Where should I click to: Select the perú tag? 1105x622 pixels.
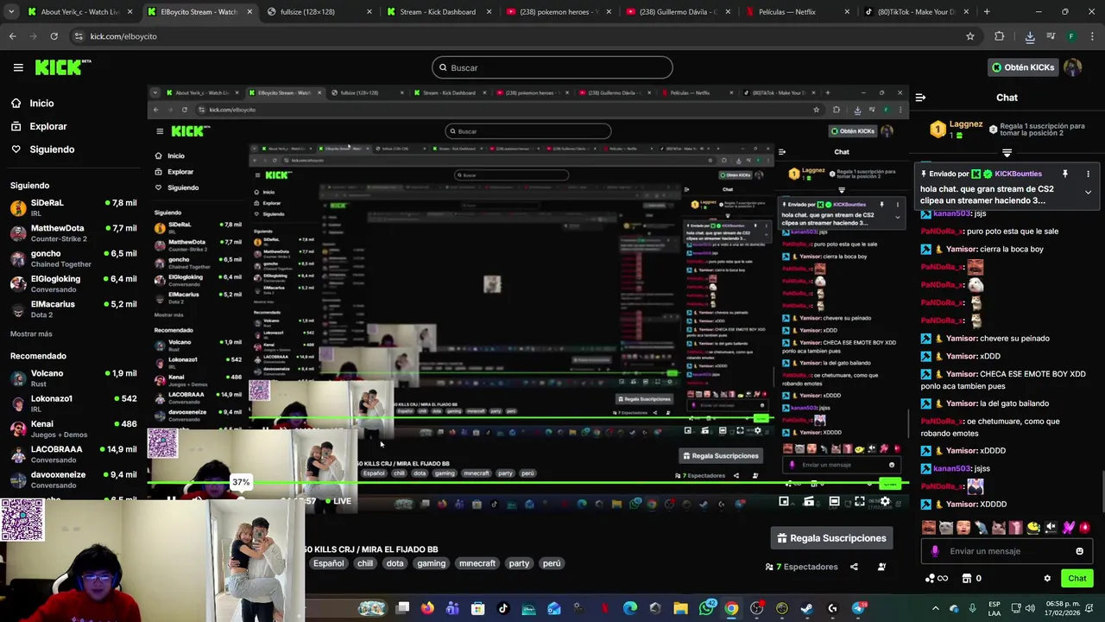pos(552,563)
